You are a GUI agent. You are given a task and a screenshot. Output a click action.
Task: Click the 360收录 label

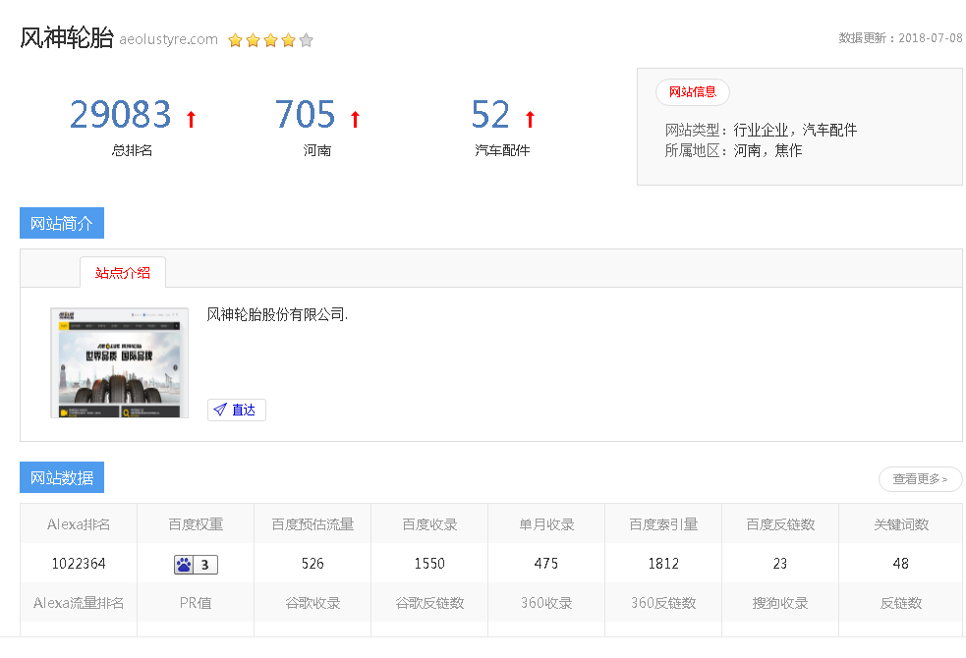(x=546, y=603)
